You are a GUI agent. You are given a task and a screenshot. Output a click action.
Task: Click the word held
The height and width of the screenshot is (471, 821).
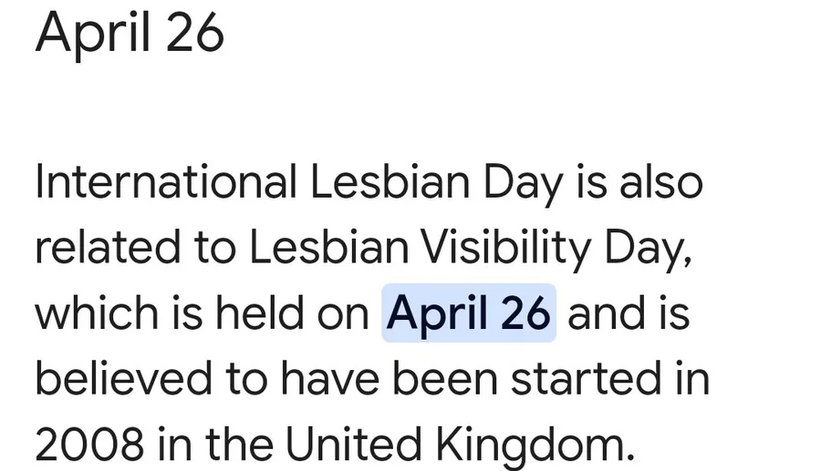[260, 312]
